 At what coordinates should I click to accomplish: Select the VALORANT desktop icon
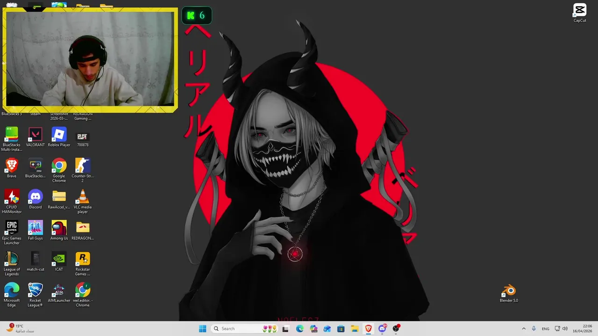tap(35, 137)
